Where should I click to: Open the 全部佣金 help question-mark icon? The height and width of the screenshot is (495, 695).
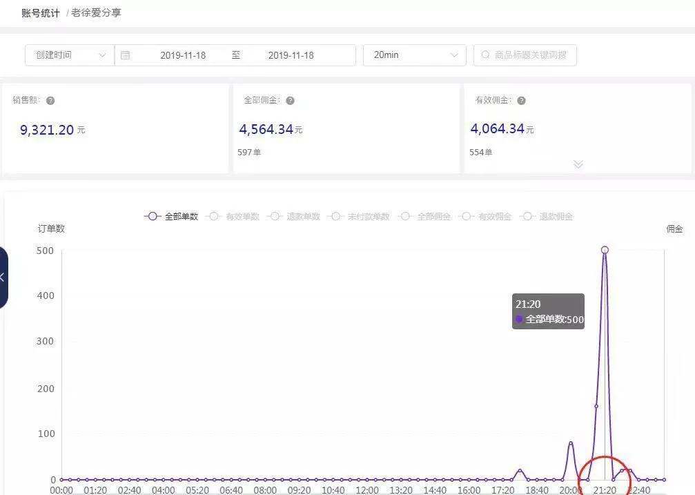pyautogui.click(x=290, y=100)
